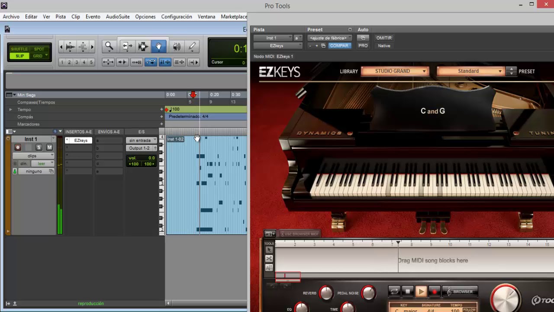Screen dimensions: 554x312
Task: Select the Selector waveform tool
Action: (143, 46)
